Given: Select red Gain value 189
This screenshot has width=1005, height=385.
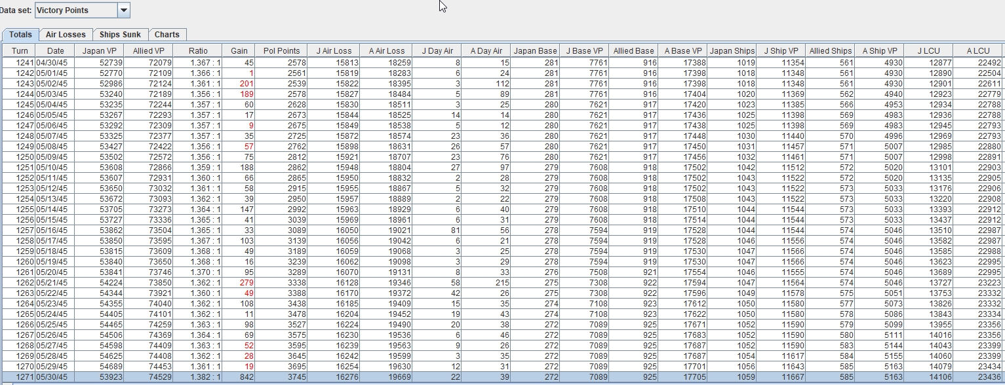Looking at the screenshot, I should 239,94.
